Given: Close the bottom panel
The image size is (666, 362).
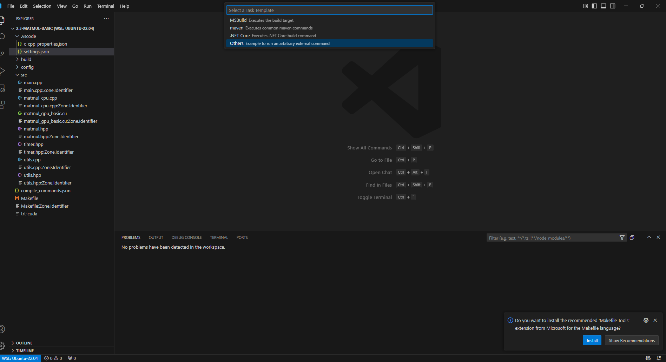Looking at the screenshot, I should [x=658, y=237].
